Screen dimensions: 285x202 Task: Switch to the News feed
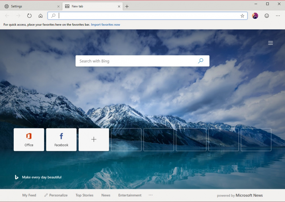click(106, 195)
